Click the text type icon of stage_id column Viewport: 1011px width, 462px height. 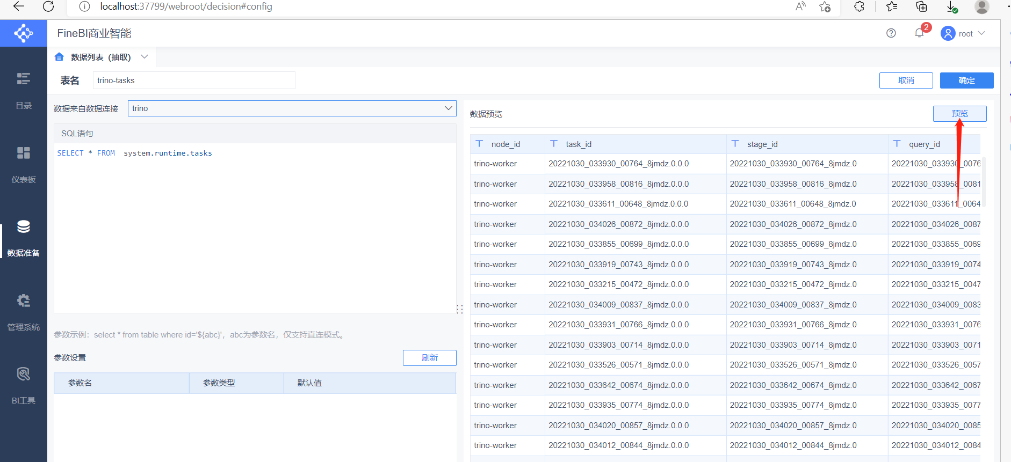(x=735, y=144)
